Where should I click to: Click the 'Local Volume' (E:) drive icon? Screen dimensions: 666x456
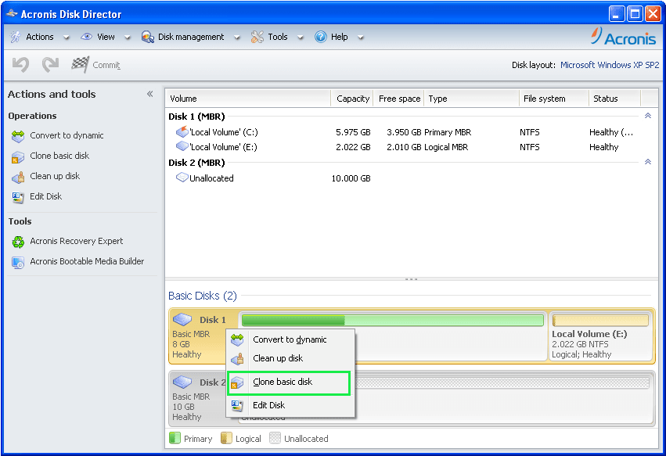pyautogui.click(x=182, y=146)
